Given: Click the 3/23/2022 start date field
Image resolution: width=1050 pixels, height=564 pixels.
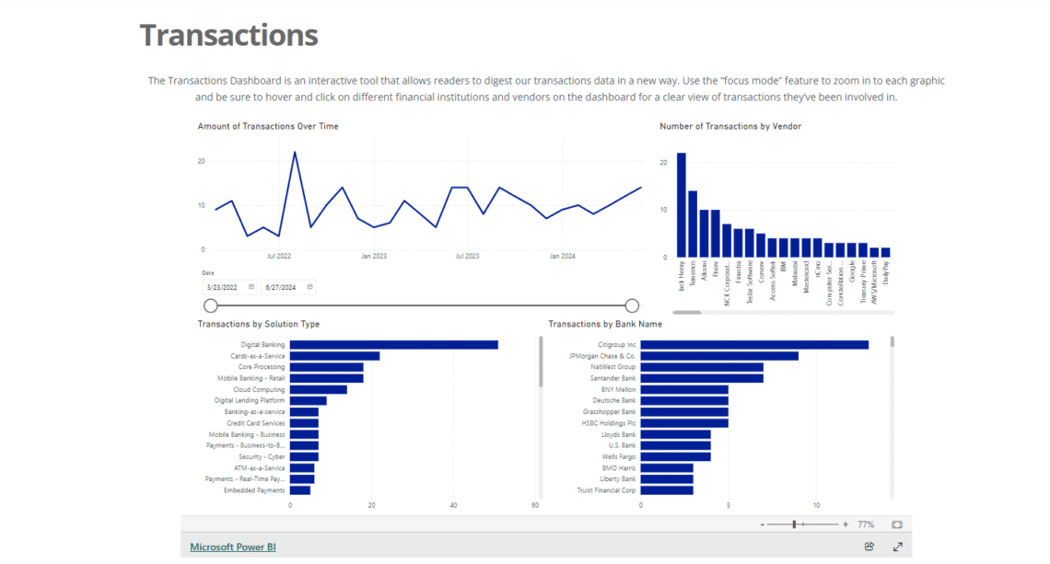Looking at the screenshot, I should pos(228,287).
